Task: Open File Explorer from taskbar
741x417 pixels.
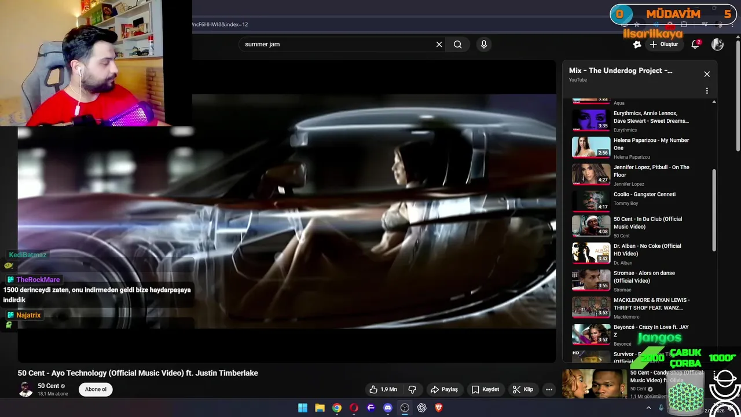Action: pos(320,408)
